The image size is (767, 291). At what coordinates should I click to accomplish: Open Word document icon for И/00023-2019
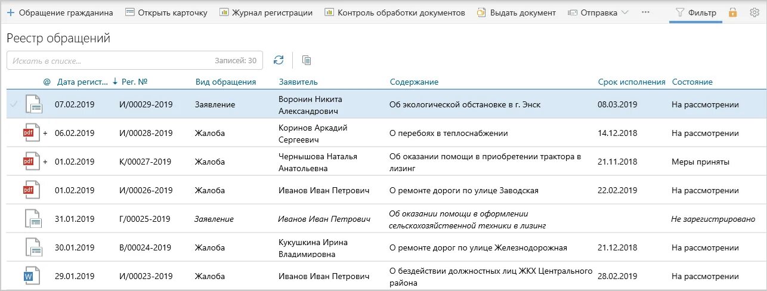pos(30,276)
